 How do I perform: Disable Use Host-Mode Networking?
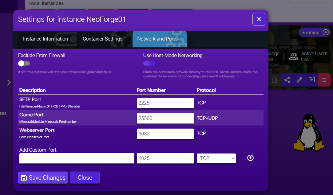[149, 63]
